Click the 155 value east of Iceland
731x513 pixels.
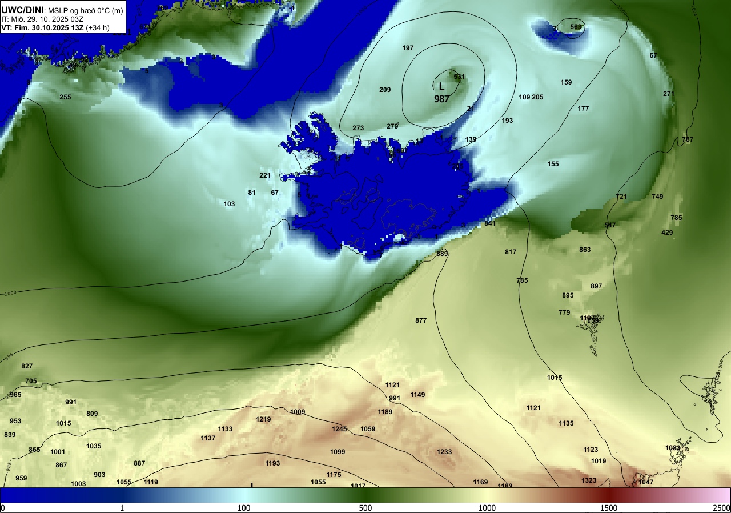[x=553, y=164]
